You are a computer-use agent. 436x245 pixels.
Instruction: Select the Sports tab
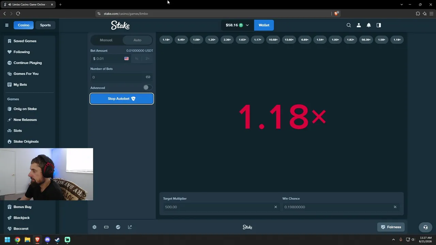coord(45,25)
